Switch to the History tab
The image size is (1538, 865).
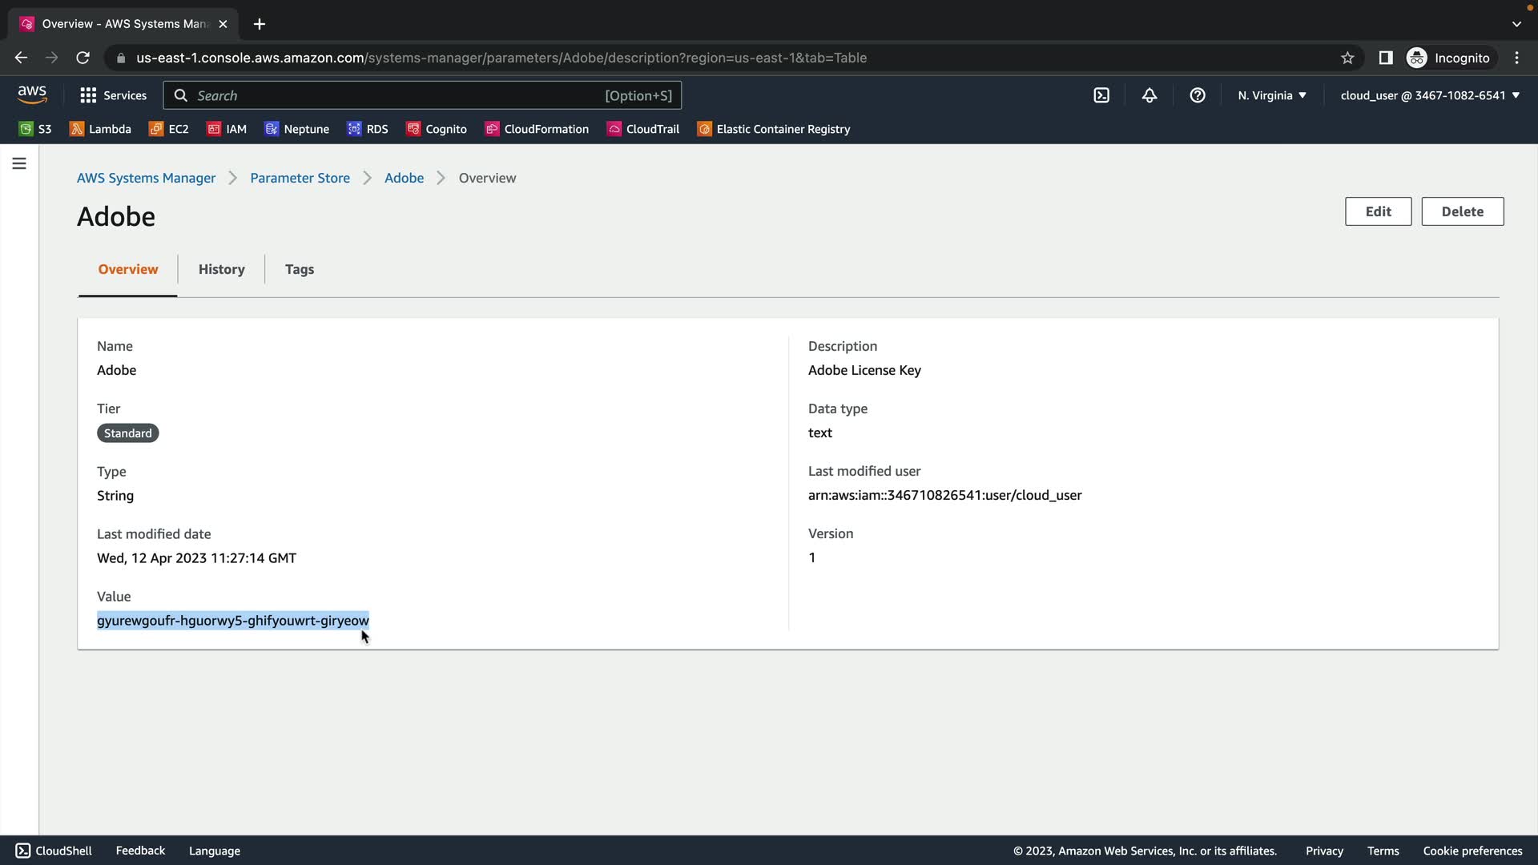point(221,269)
